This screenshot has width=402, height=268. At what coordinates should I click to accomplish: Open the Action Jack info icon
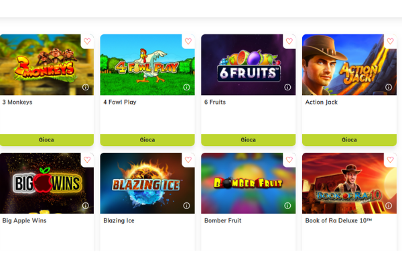[389, 87]
